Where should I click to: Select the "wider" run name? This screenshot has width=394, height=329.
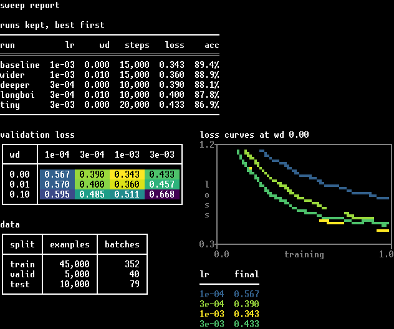12,75
